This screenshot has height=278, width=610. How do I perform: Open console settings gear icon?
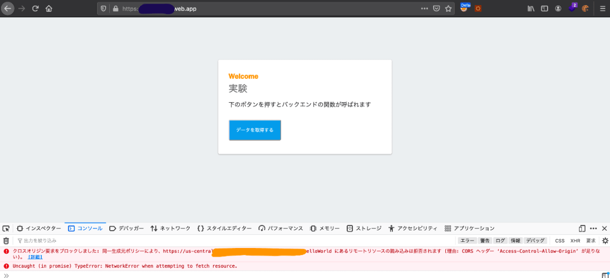tap(605, 241)
